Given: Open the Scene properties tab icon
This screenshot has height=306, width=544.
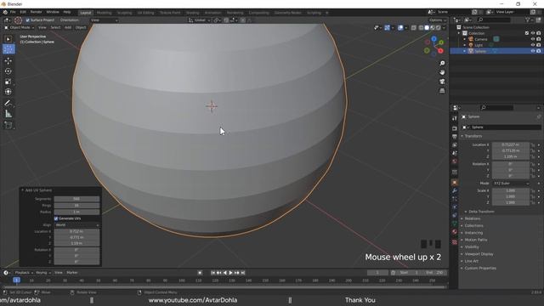Looking at the screenshot, I should pyautogui.click(x=455, y=153).
